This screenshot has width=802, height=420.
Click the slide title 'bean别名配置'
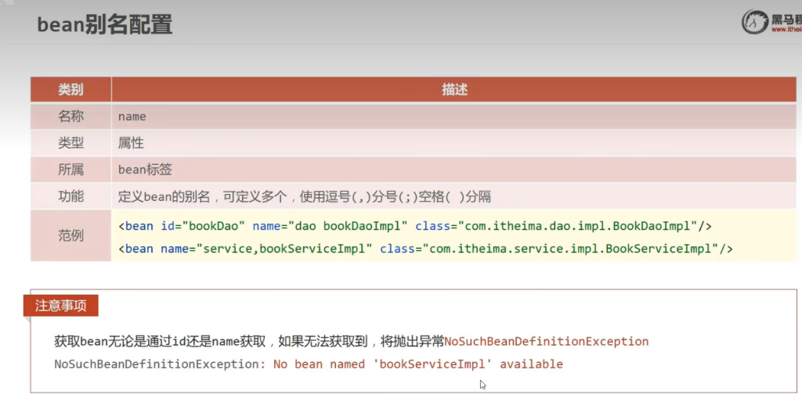pyautogui.click(x=105, y=24)
